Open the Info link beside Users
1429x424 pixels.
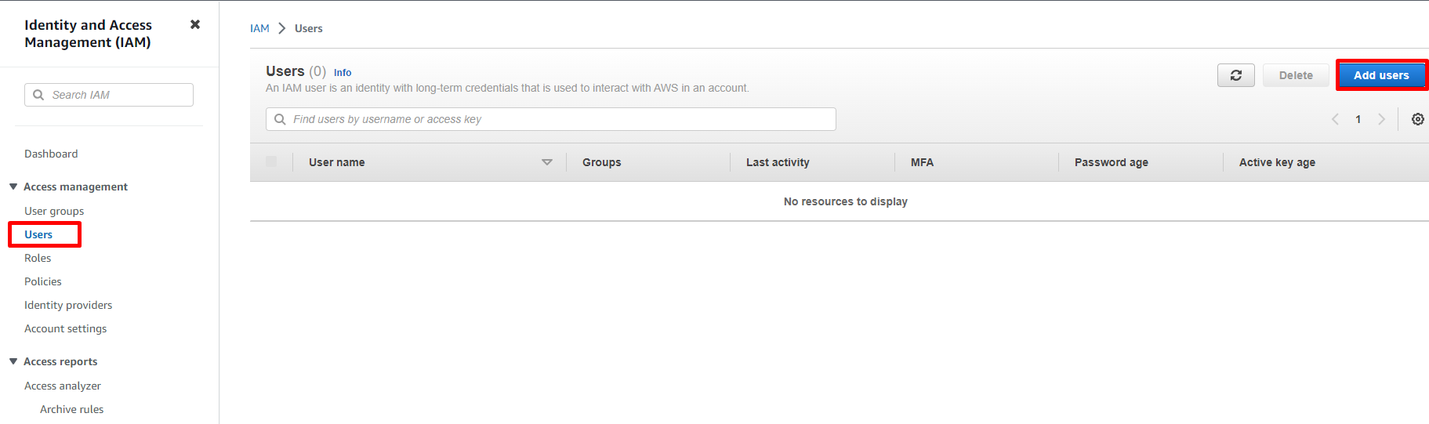[343, 73]
